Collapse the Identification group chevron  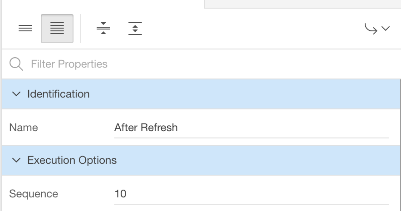tap(16, 94)
